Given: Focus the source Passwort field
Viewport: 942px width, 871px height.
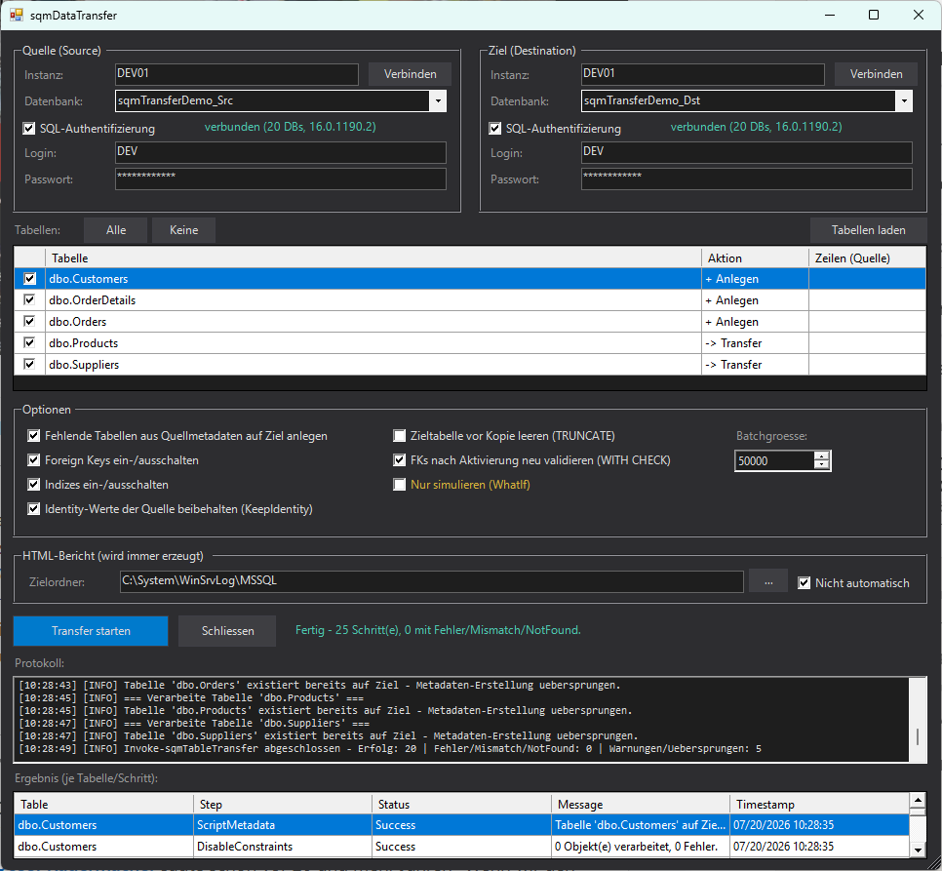Looking at the screenshot, I should [281, 178].
